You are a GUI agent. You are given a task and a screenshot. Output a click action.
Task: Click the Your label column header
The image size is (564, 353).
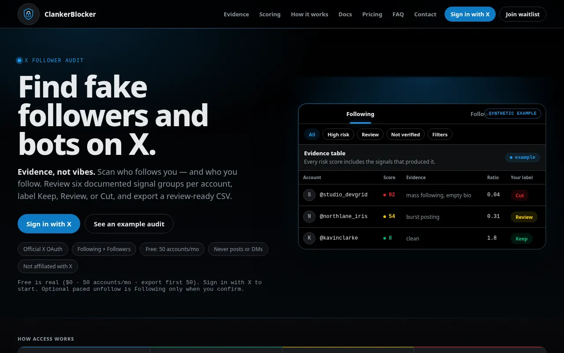click(x=522, y=177)
